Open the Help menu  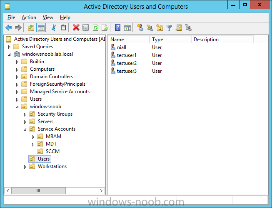coord(65,17)
